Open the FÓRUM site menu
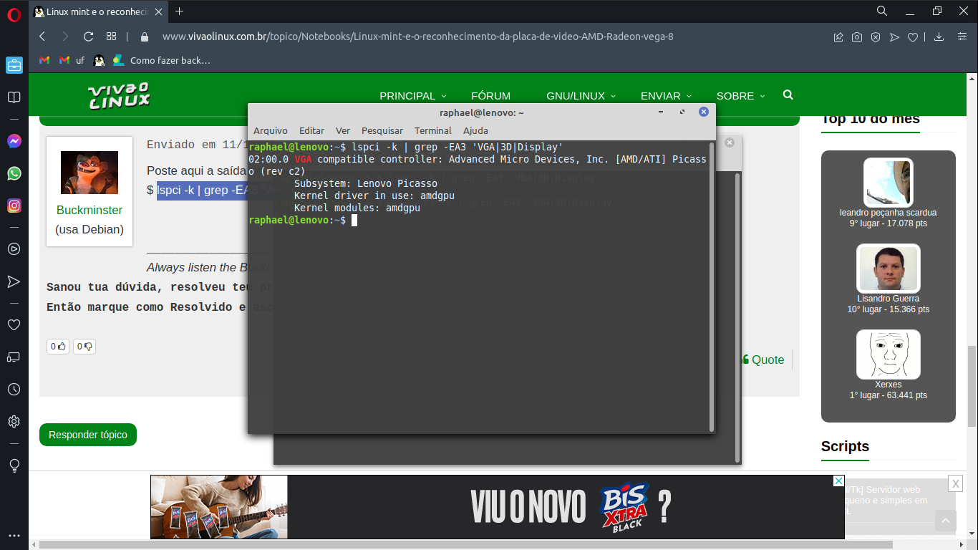 [491, 95]
